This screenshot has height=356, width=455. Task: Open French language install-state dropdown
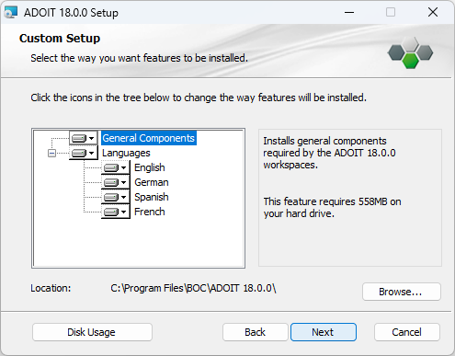tap(116, 212)
